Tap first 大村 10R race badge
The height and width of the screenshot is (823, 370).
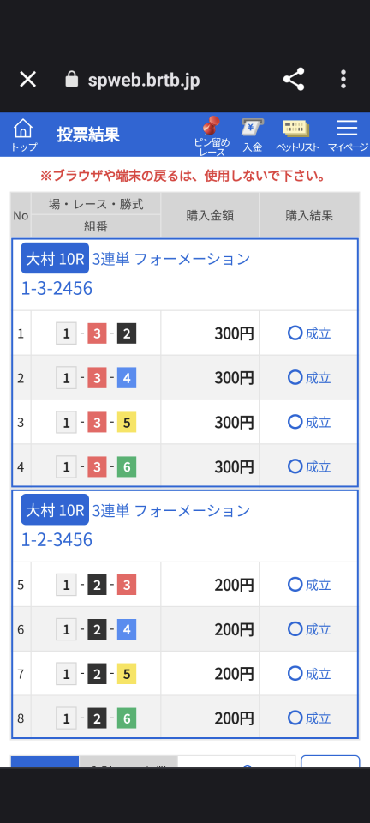point(55,259)
